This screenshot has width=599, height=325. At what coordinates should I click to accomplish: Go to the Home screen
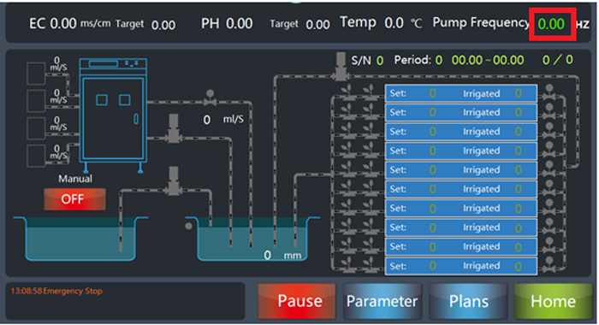tap(553, 301)
